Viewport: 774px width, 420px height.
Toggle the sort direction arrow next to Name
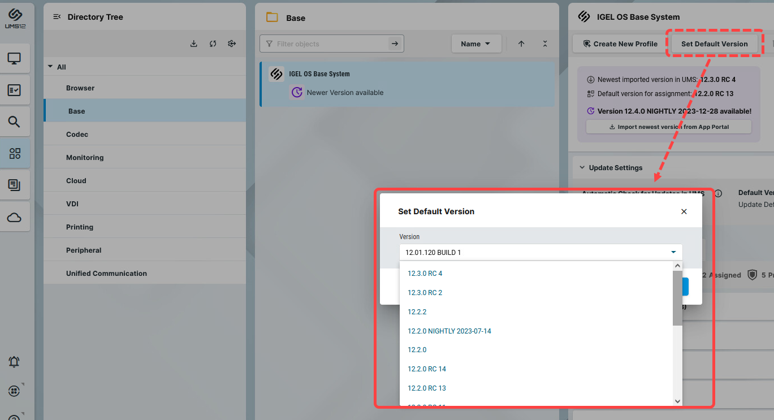point(521,43)
